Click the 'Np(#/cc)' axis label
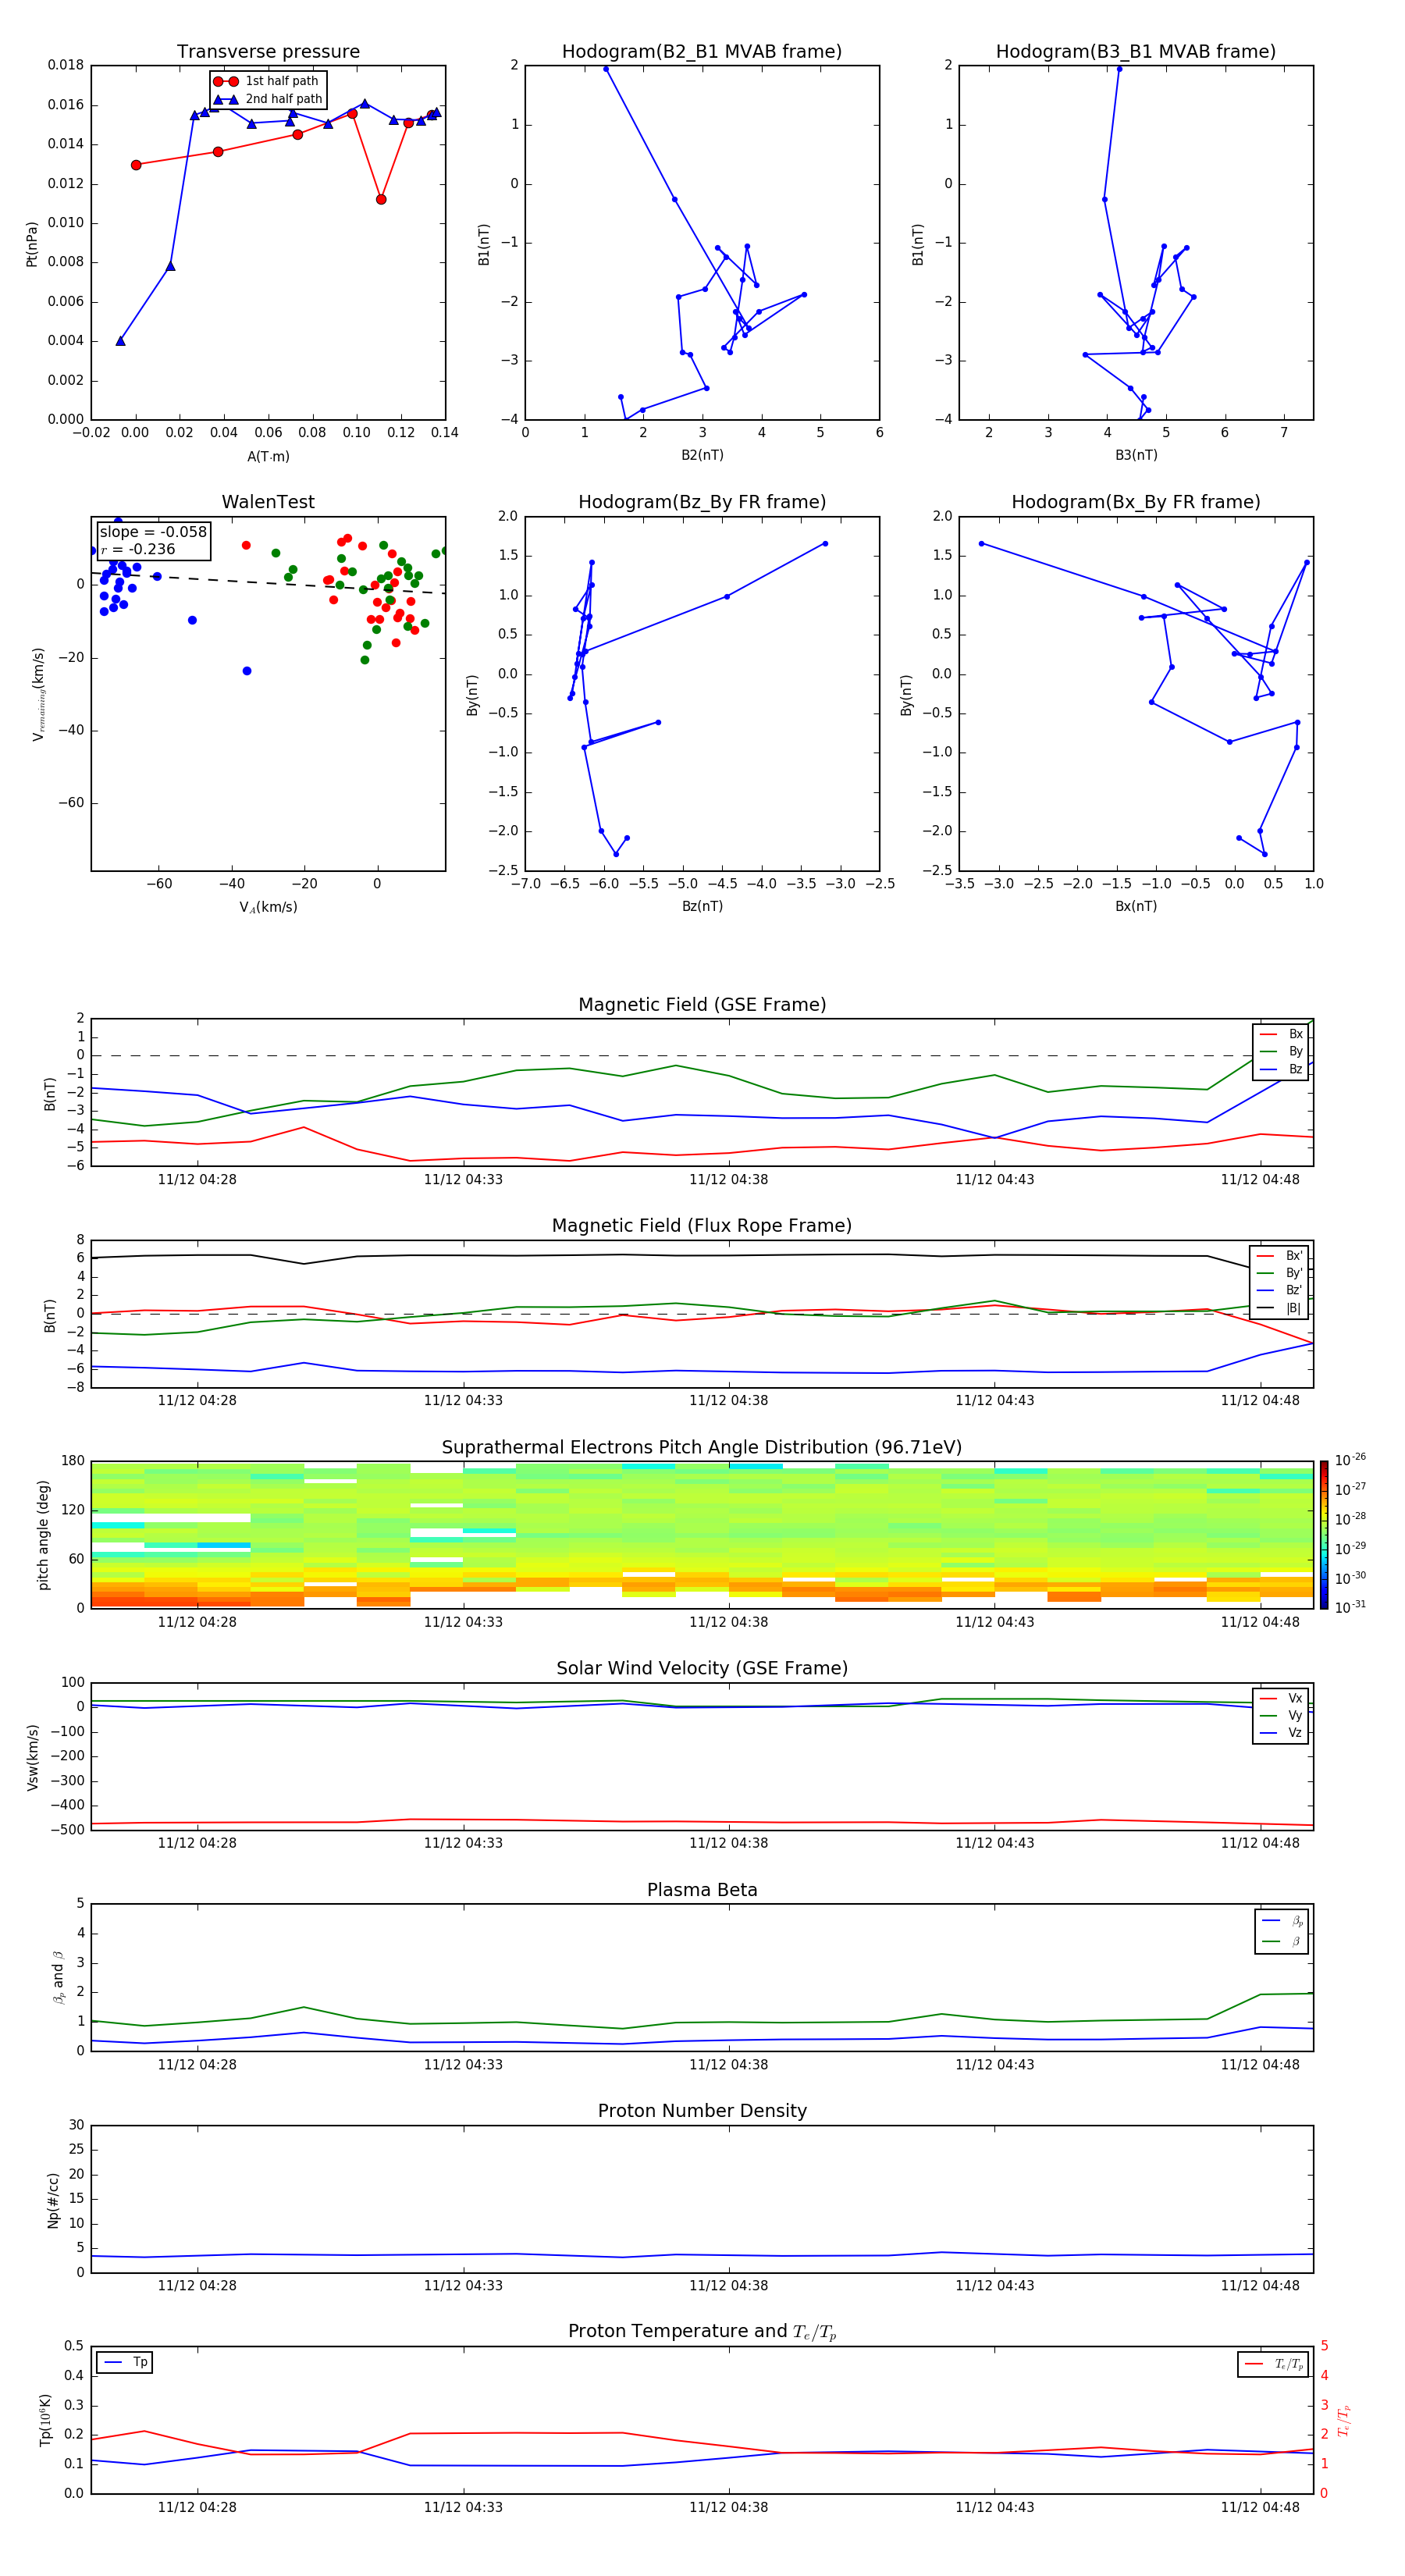Viewport: 1405px width, 2576px height. tap(53, 2200)
